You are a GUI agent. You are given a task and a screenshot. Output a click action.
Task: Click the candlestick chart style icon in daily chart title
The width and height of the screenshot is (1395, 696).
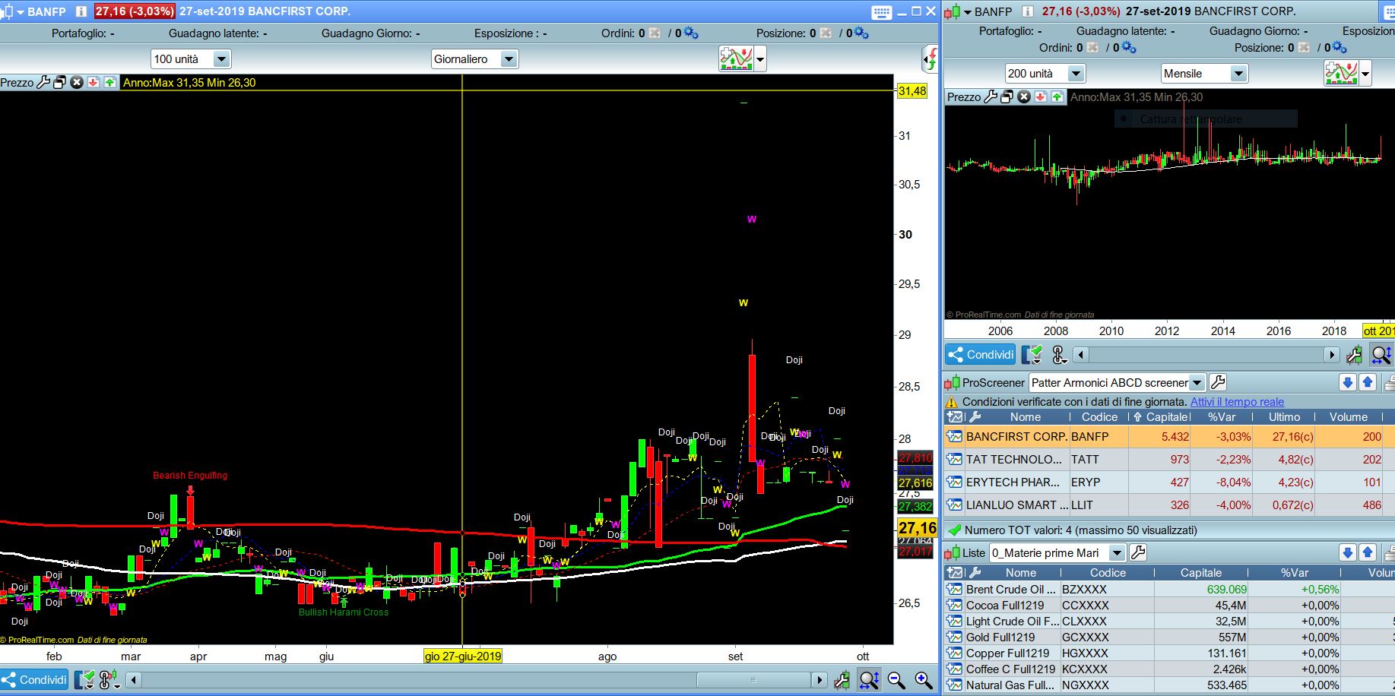tap(6, 11)
